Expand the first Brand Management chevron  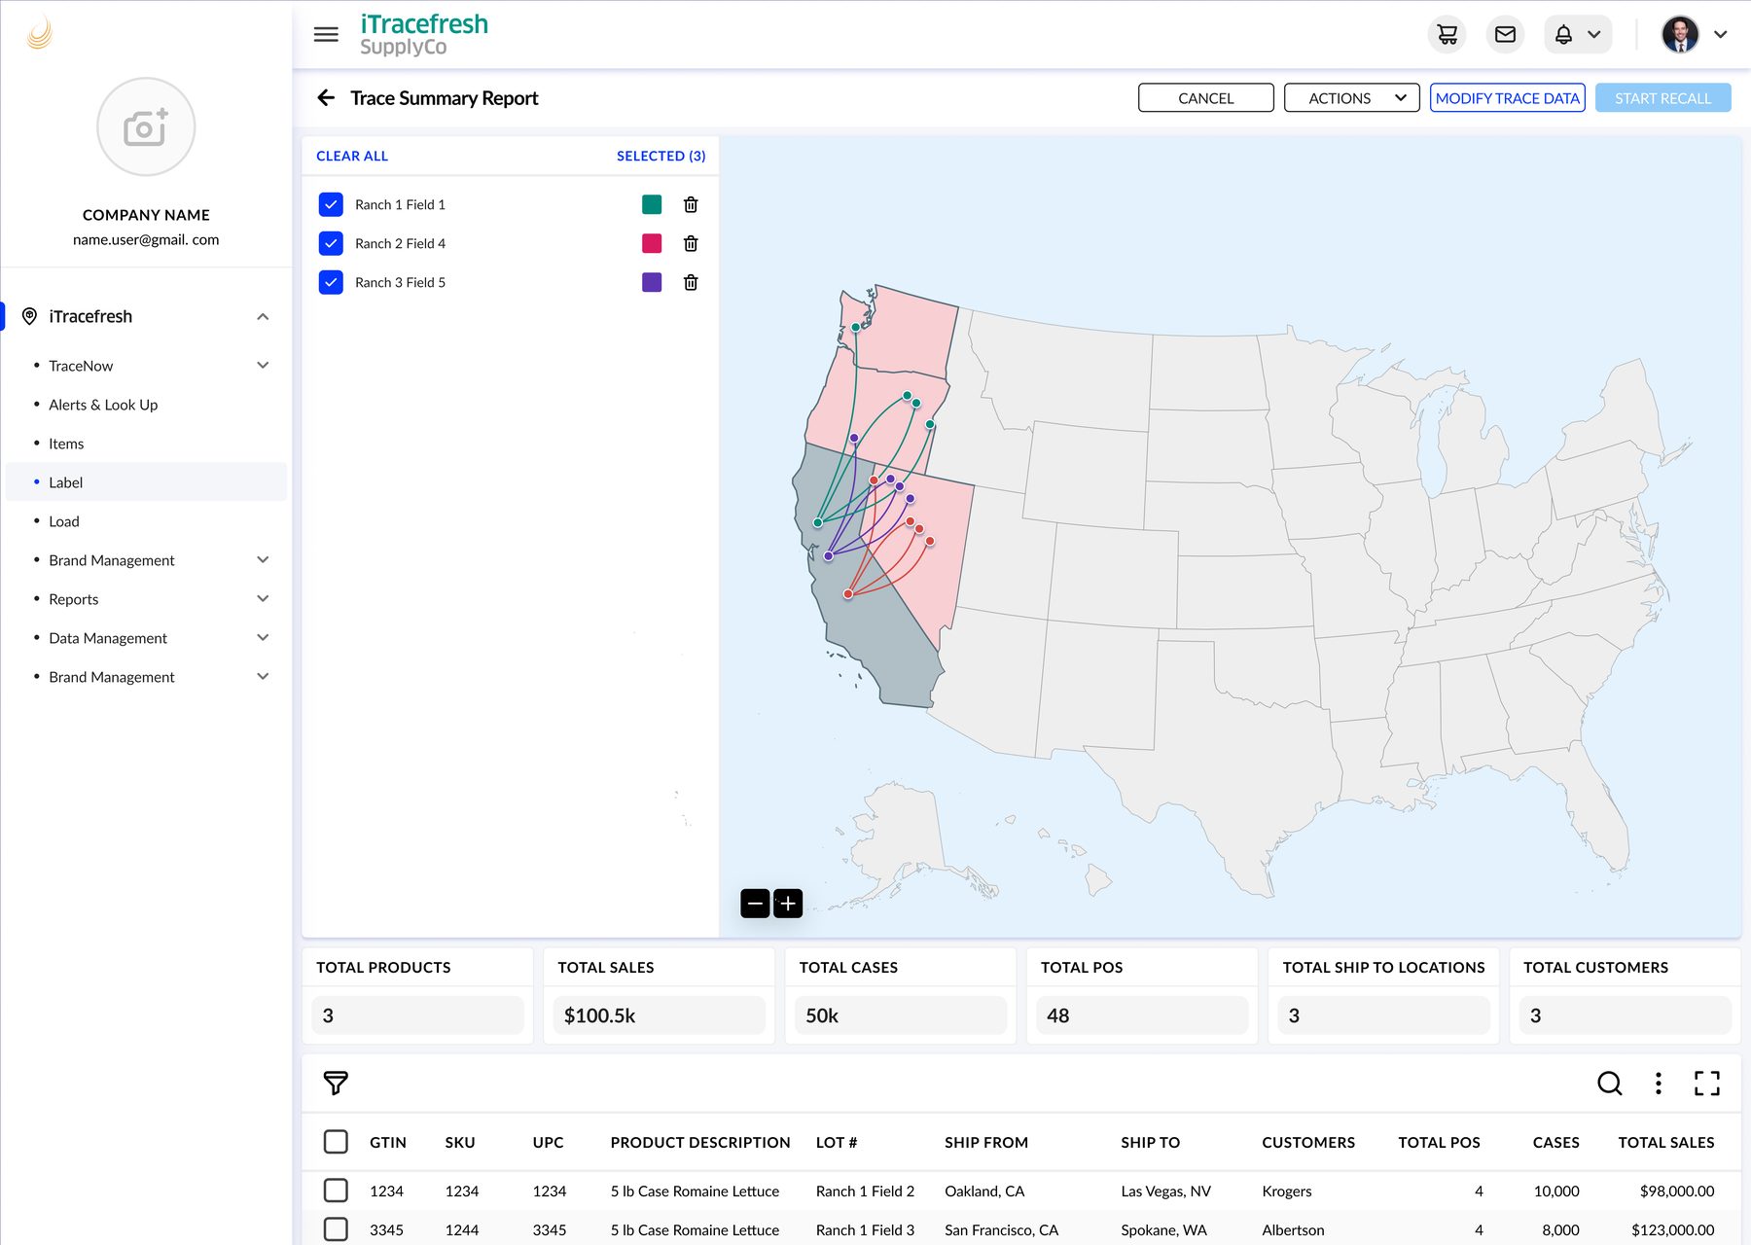coord(263,560)
